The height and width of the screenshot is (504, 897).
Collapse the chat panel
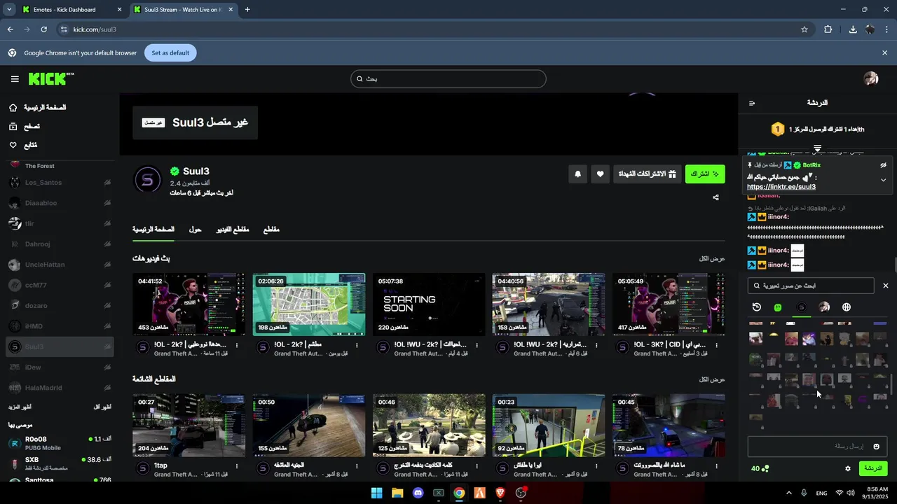click(752, 103)
